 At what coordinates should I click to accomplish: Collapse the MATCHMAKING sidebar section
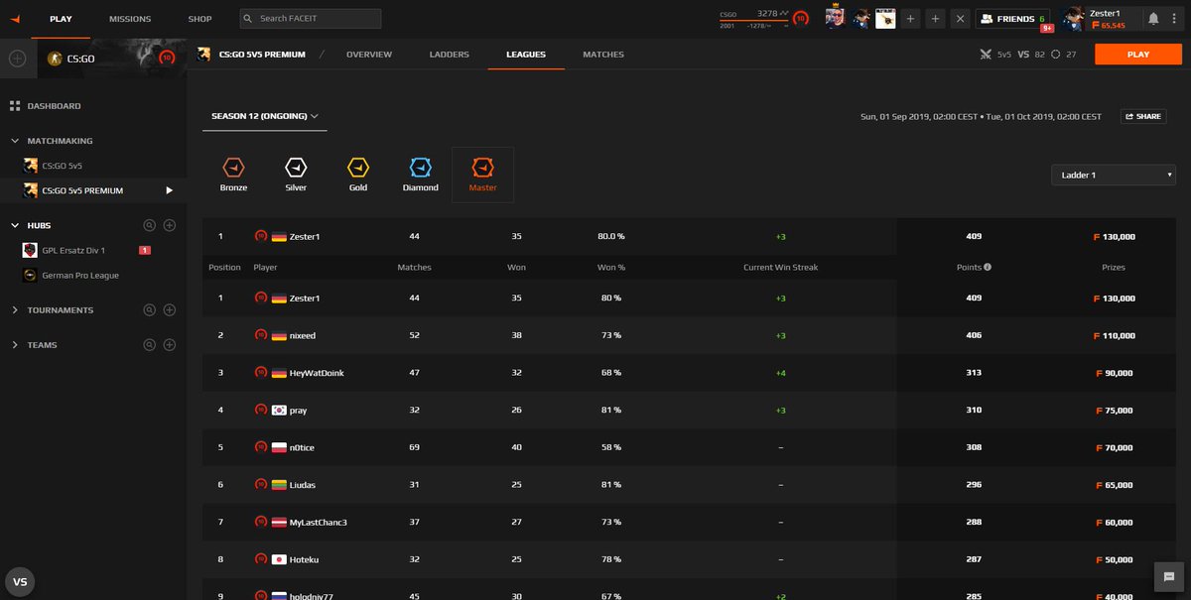(16, 140)
